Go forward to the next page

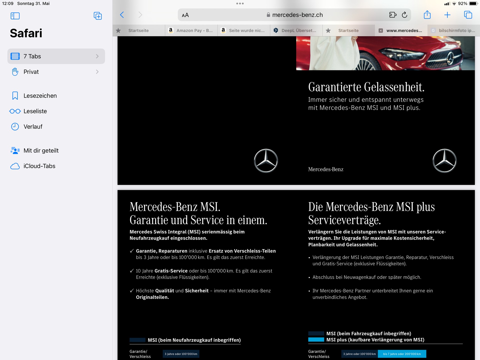click(x=140, y=15)
